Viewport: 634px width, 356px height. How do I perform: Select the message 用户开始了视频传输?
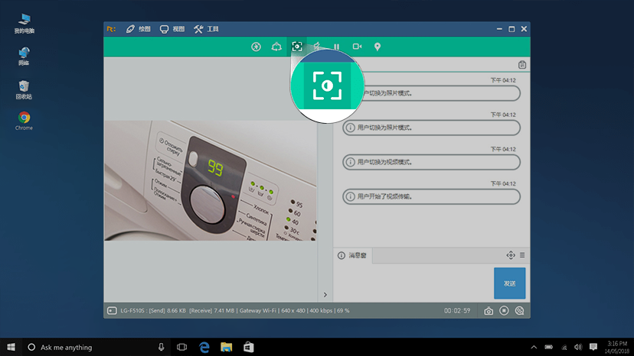coord(431,196)
